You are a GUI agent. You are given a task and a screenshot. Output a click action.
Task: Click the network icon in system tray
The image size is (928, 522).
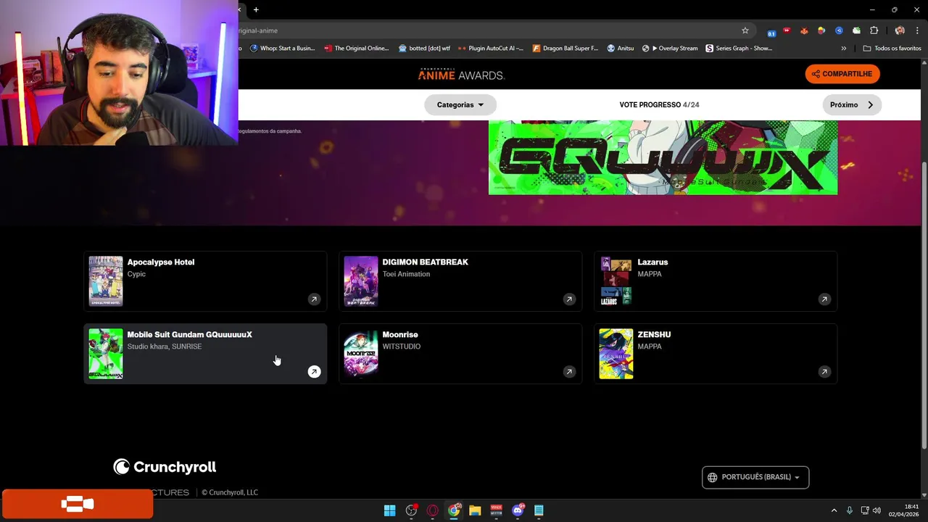click(864, 510)
